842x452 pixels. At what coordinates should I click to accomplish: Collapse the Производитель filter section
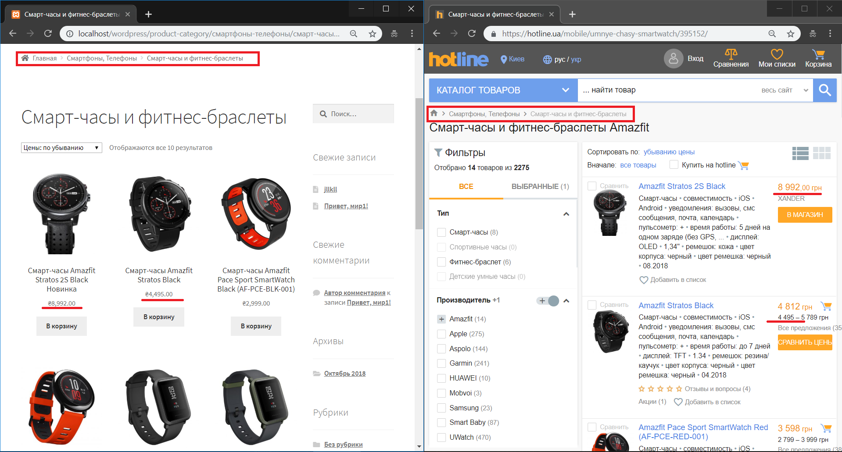click(566, 301)
